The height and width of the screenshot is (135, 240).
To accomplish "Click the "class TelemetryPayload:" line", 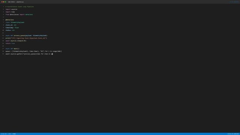I will click(x=15, y=22).
